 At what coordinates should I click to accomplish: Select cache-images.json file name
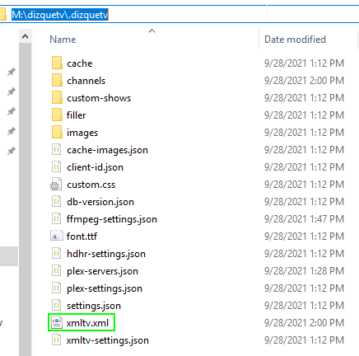(x=107, y=150)
